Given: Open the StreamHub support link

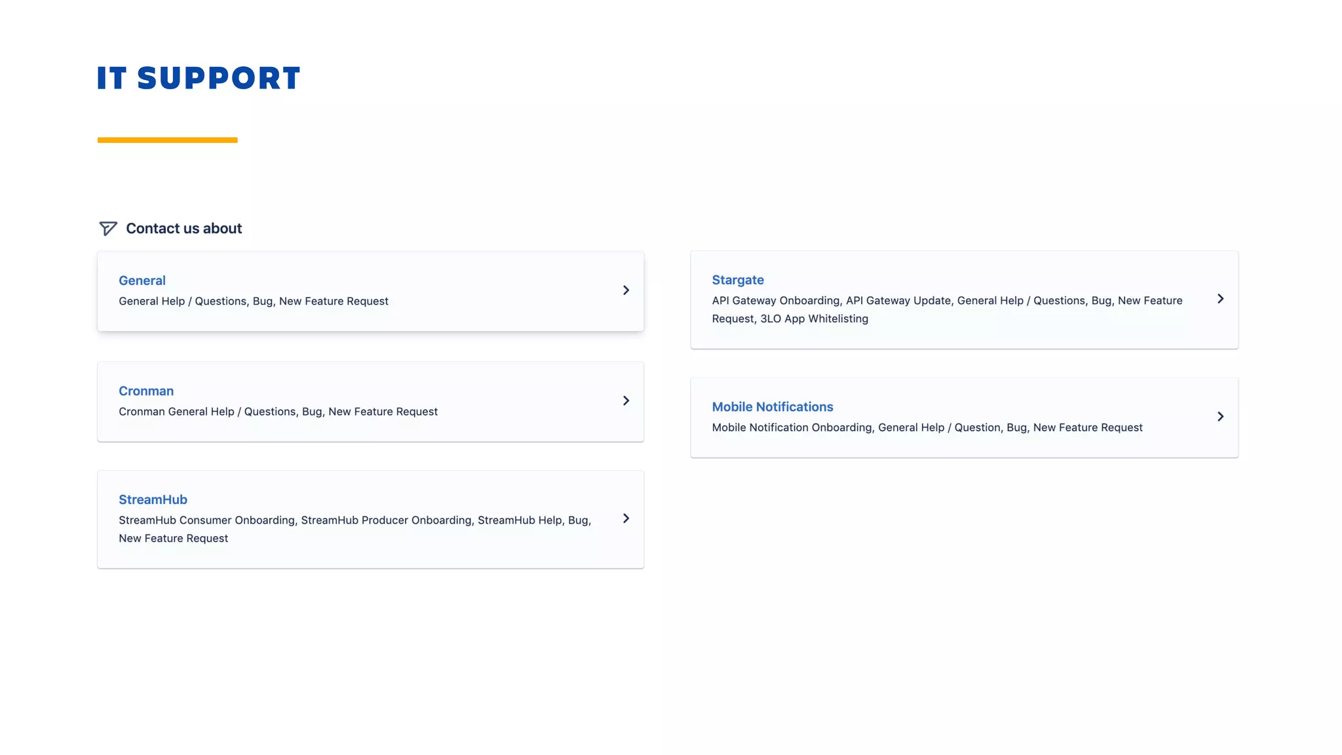Looking at the screenshot, I should tap(153, 500).
